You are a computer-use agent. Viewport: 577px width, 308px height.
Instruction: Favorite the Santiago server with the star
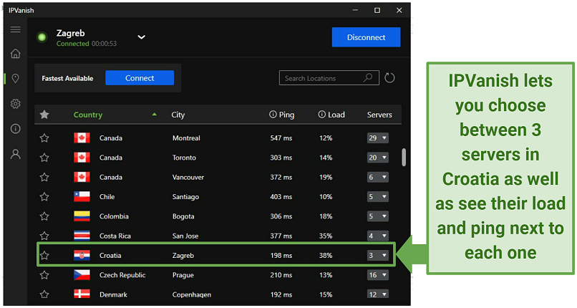(44, 196)
